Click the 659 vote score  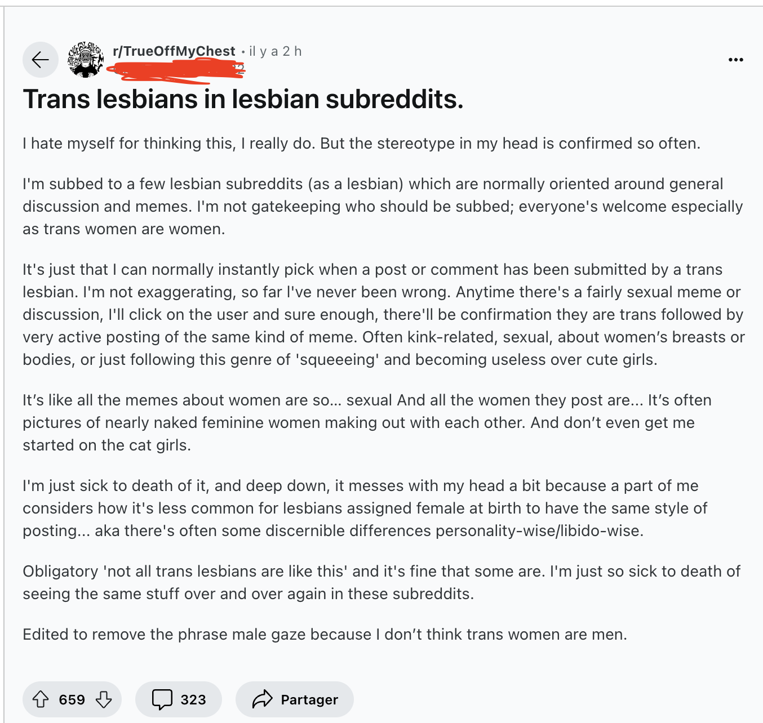tap(72, 699)
